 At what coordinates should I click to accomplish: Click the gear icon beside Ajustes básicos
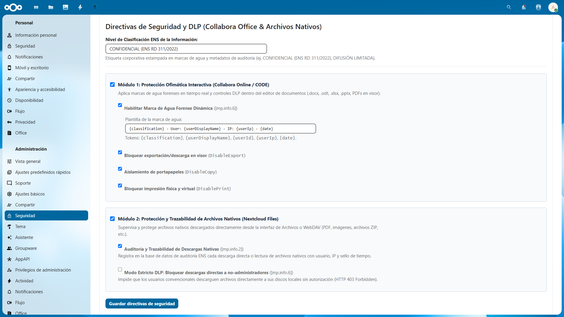(9, 194)
